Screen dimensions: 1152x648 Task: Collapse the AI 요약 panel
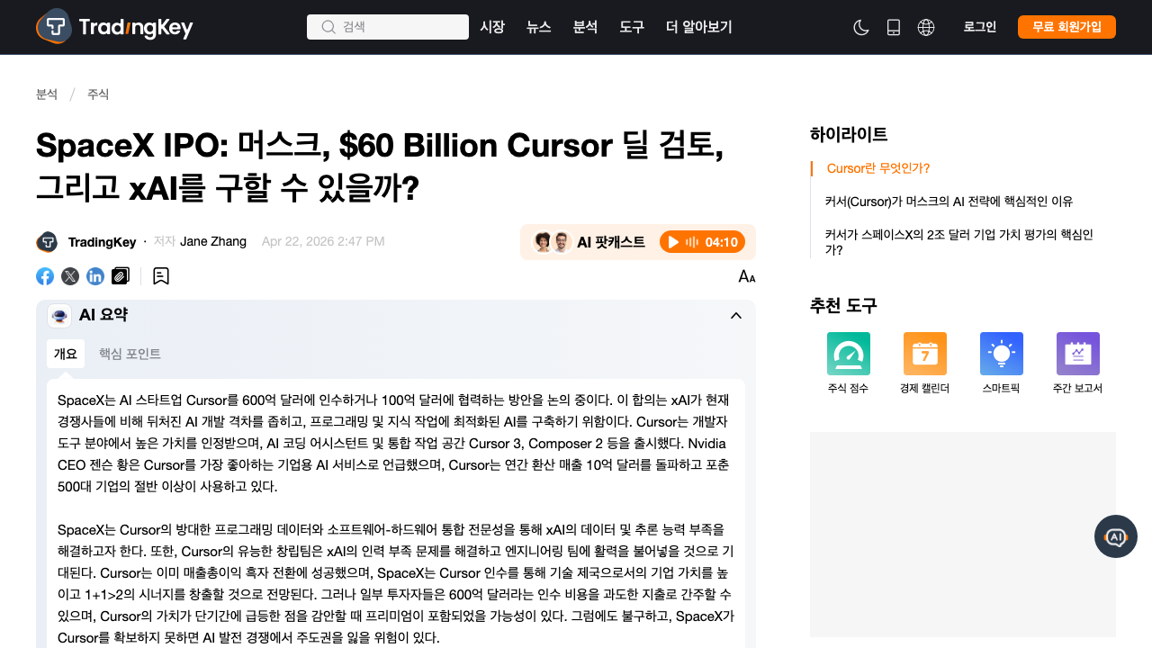click(x=736, y=315)
